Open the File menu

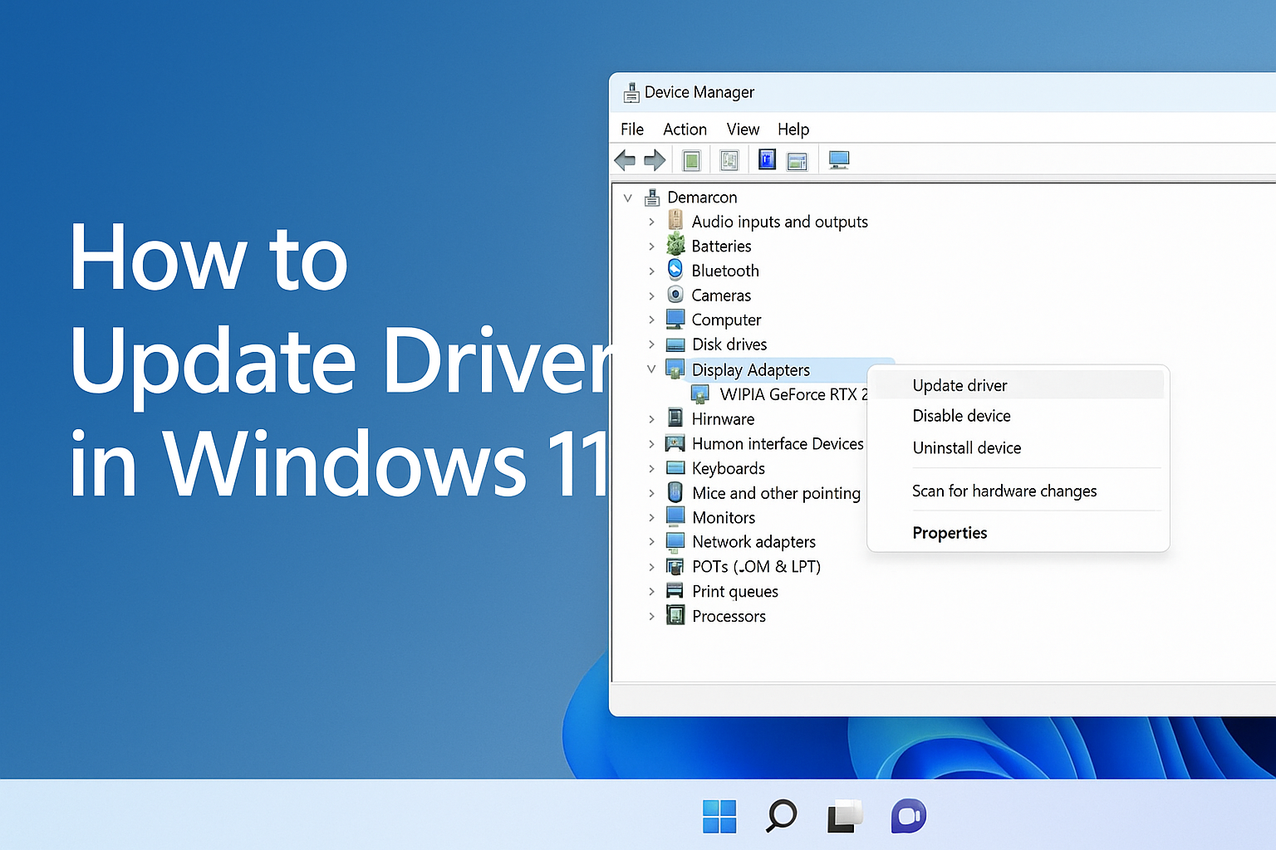[x=632, y=129]
